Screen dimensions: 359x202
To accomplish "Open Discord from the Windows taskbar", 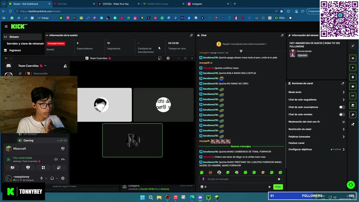I will 200,198.
